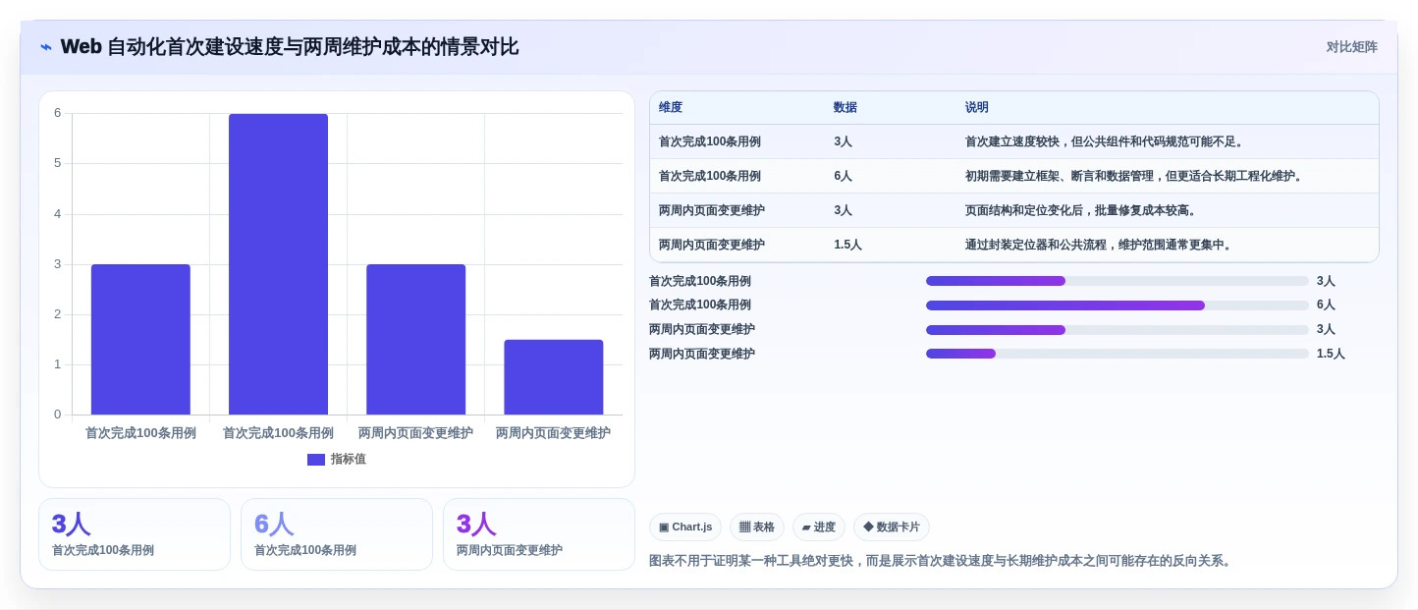Click the lightning icon beside the title
1418x610 pixels.
[46, 47]
